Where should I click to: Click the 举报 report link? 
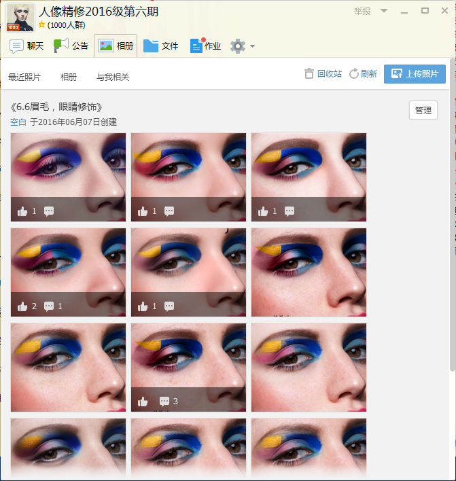(x=362, y=12)
